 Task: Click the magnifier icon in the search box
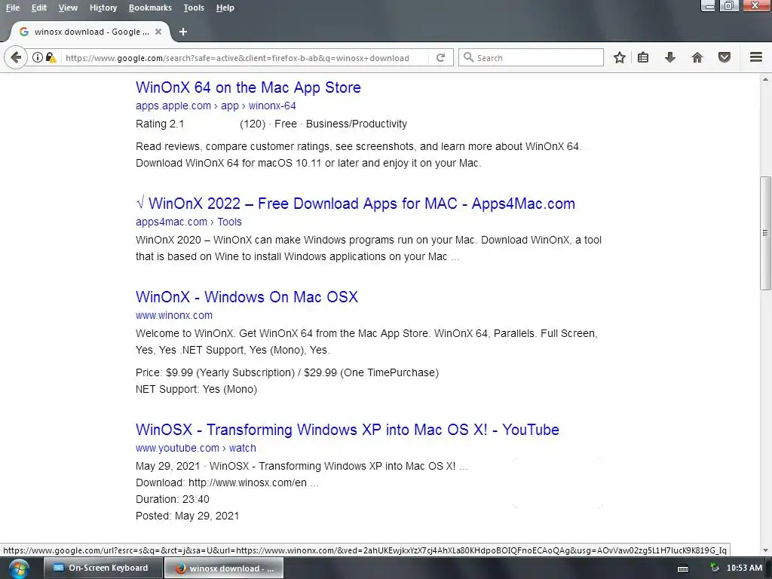469,57
